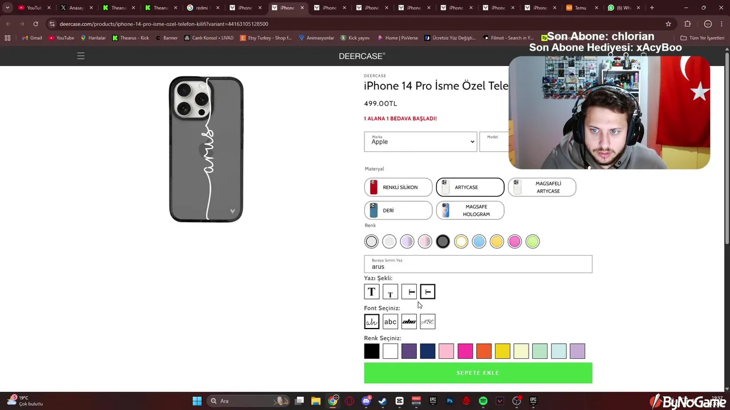Open Chrome extensions puzzle icon
The image size is (730, 410).
point(687,24)
